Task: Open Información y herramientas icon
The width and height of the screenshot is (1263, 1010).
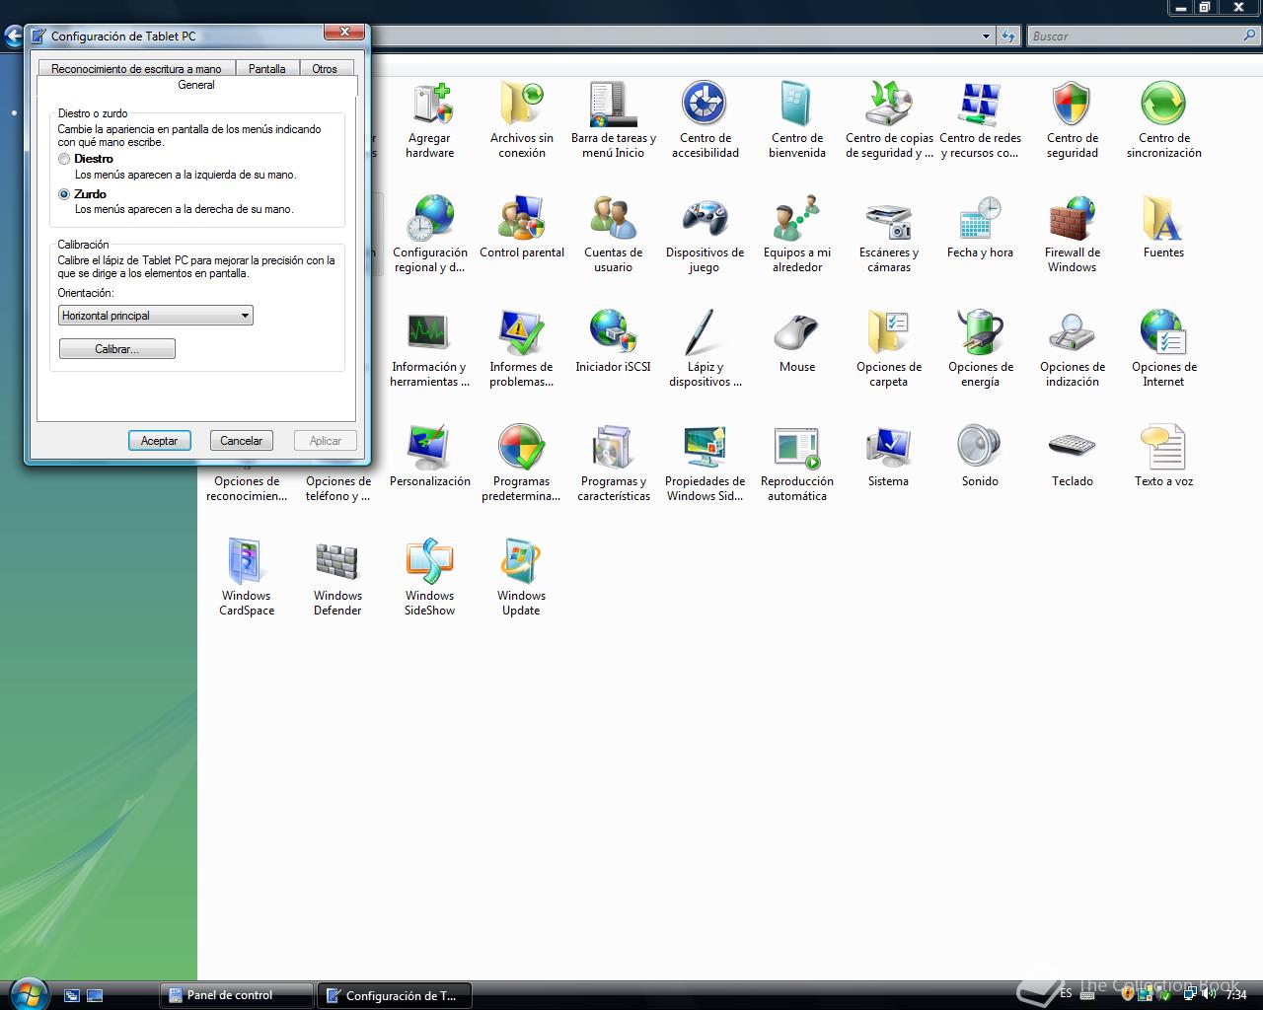Action: point(430,333)
